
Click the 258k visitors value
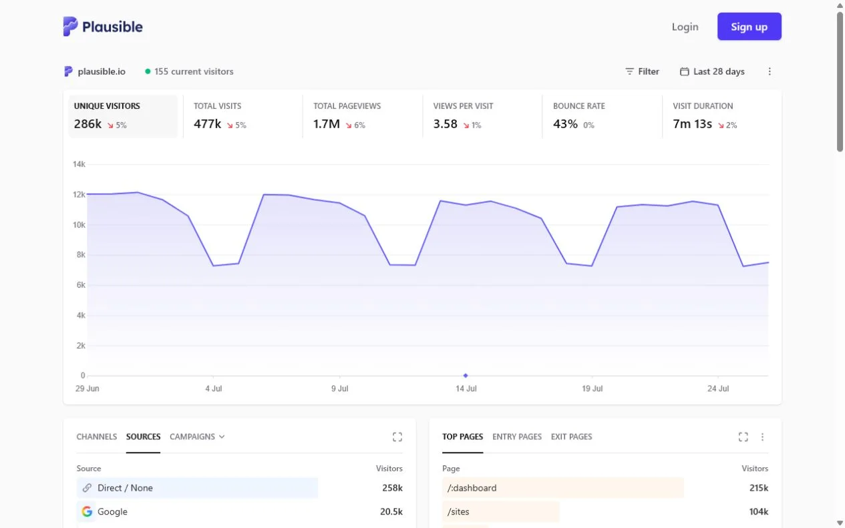(x=392, y=488)
